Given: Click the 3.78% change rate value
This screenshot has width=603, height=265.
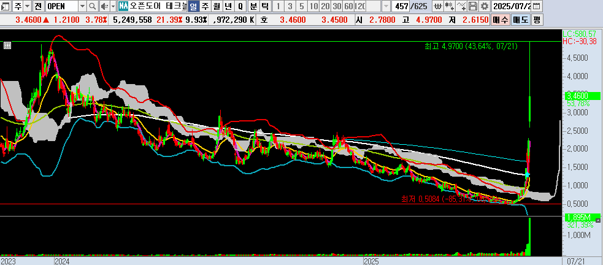Looking at the screenshot, I should (96, 20).
